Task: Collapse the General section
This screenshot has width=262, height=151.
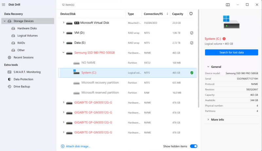Action: point(208,67)
